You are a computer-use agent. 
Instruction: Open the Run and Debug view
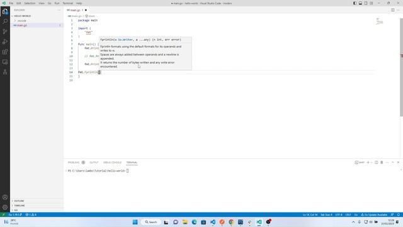pyautogui.click(x=5, y=42)
